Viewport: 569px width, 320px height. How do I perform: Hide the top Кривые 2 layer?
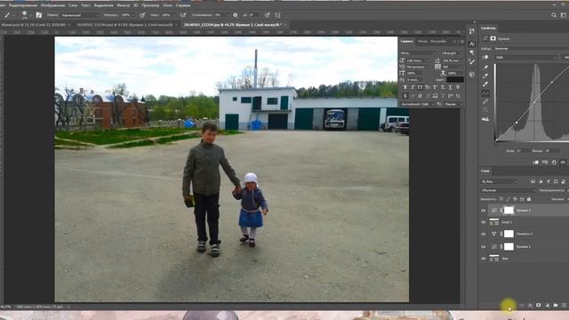(x=483, y=211)
